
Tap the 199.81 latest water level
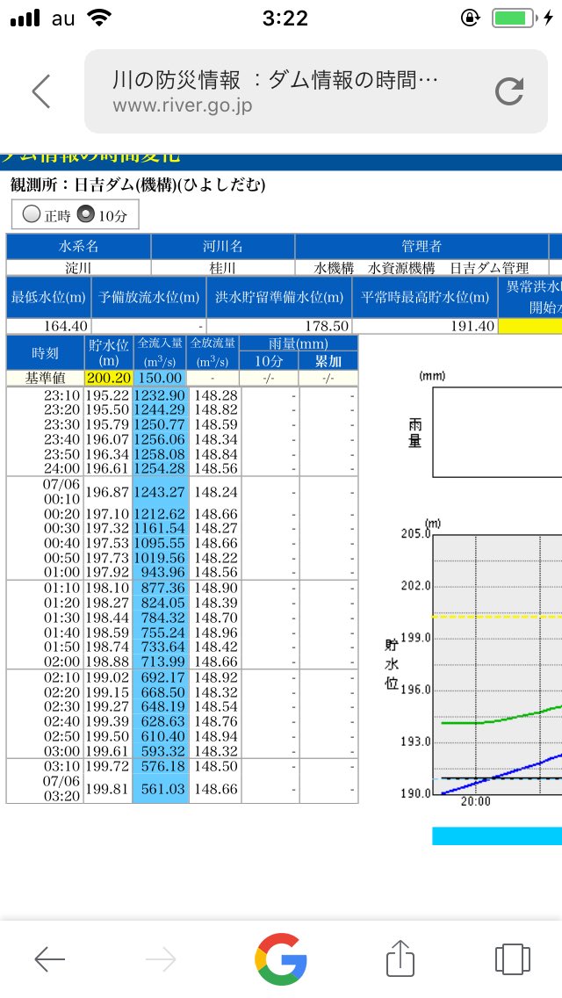tap(108, 789)
